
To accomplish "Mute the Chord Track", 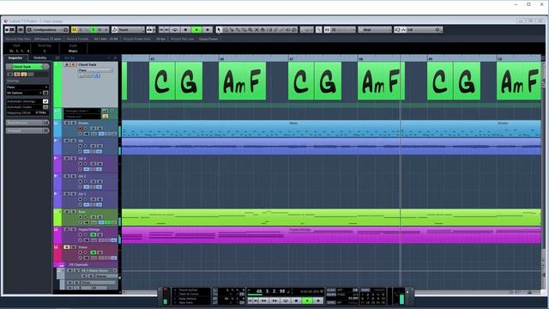I will pos(67,65).
